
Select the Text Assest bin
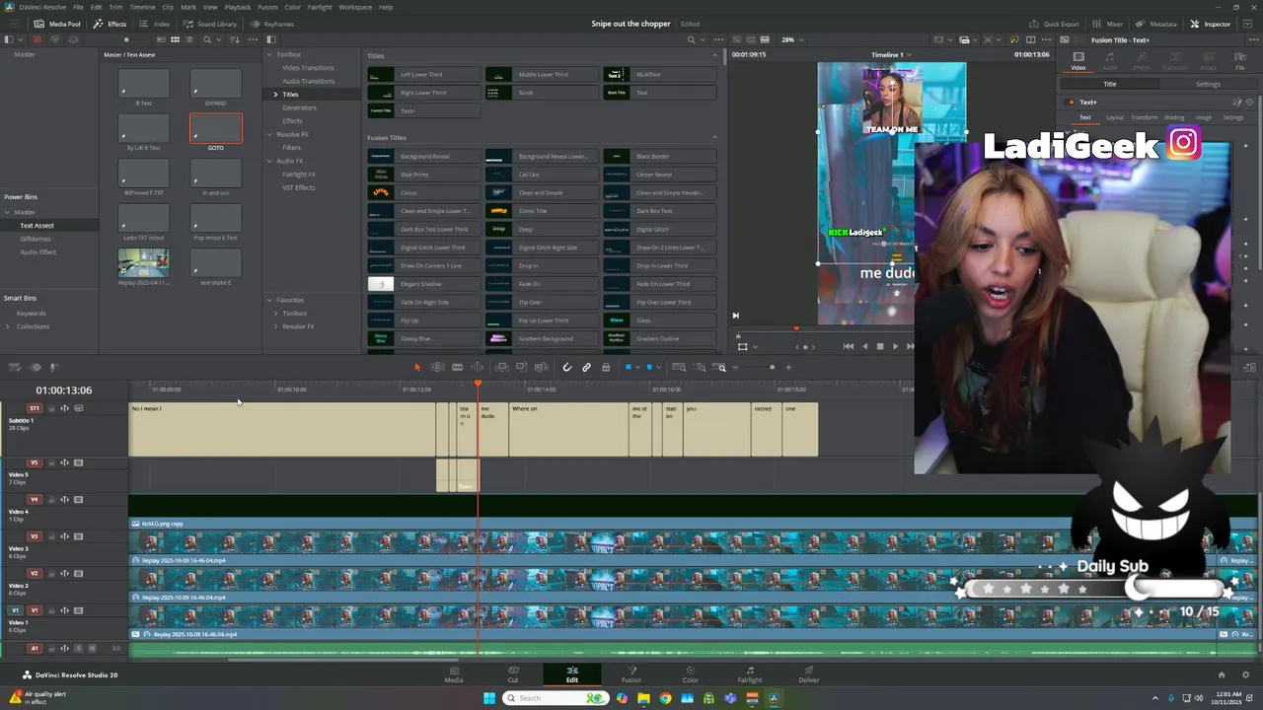[37, 226]
